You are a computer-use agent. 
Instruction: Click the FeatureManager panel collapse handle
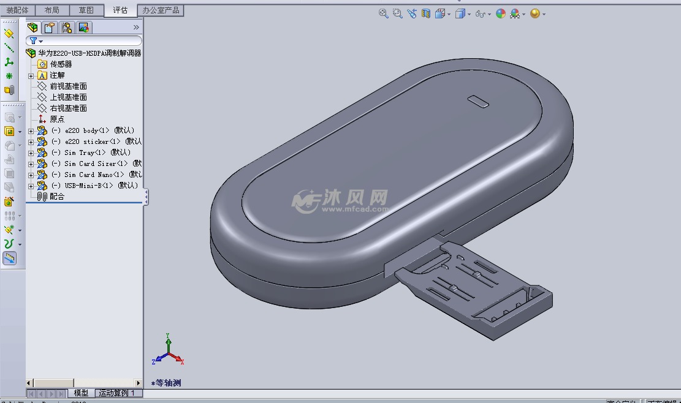(146, 197)
